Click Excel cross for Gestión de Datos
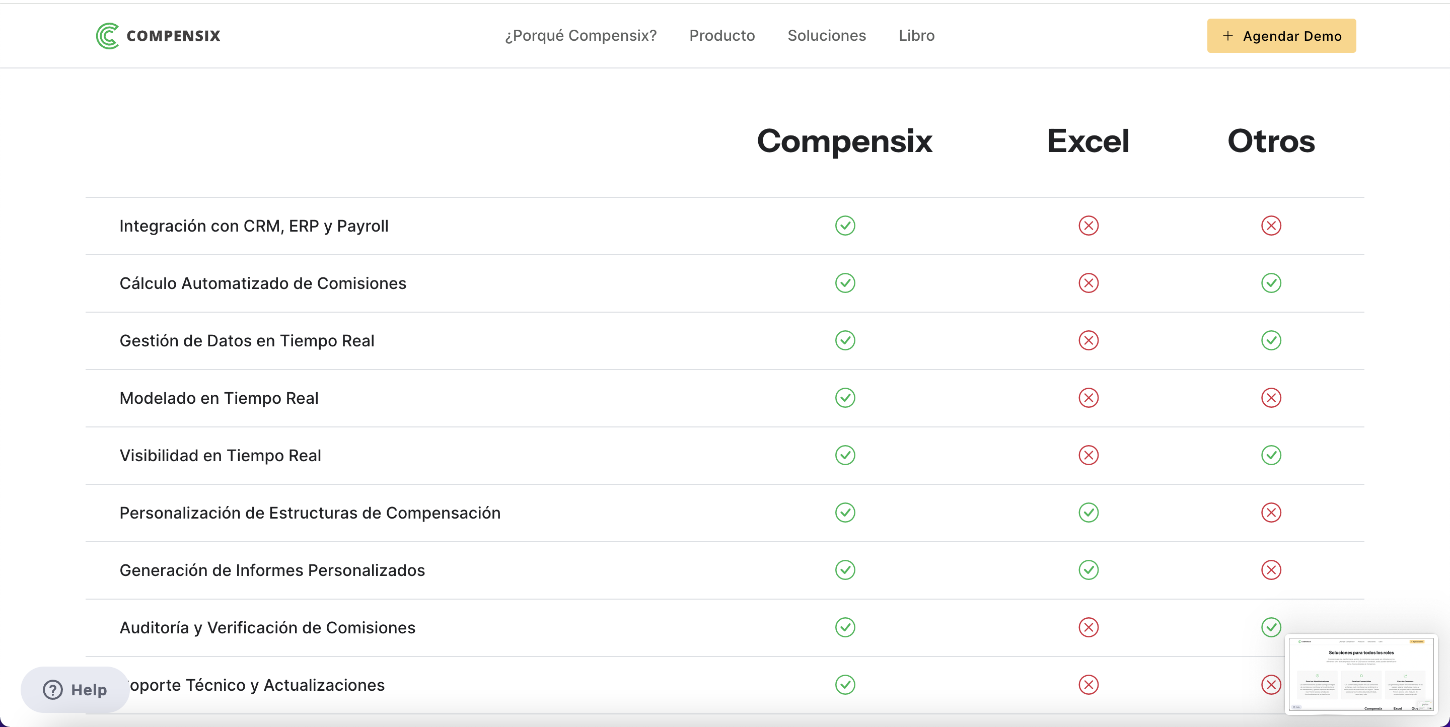1450x727 pixels. point(1088,340)
